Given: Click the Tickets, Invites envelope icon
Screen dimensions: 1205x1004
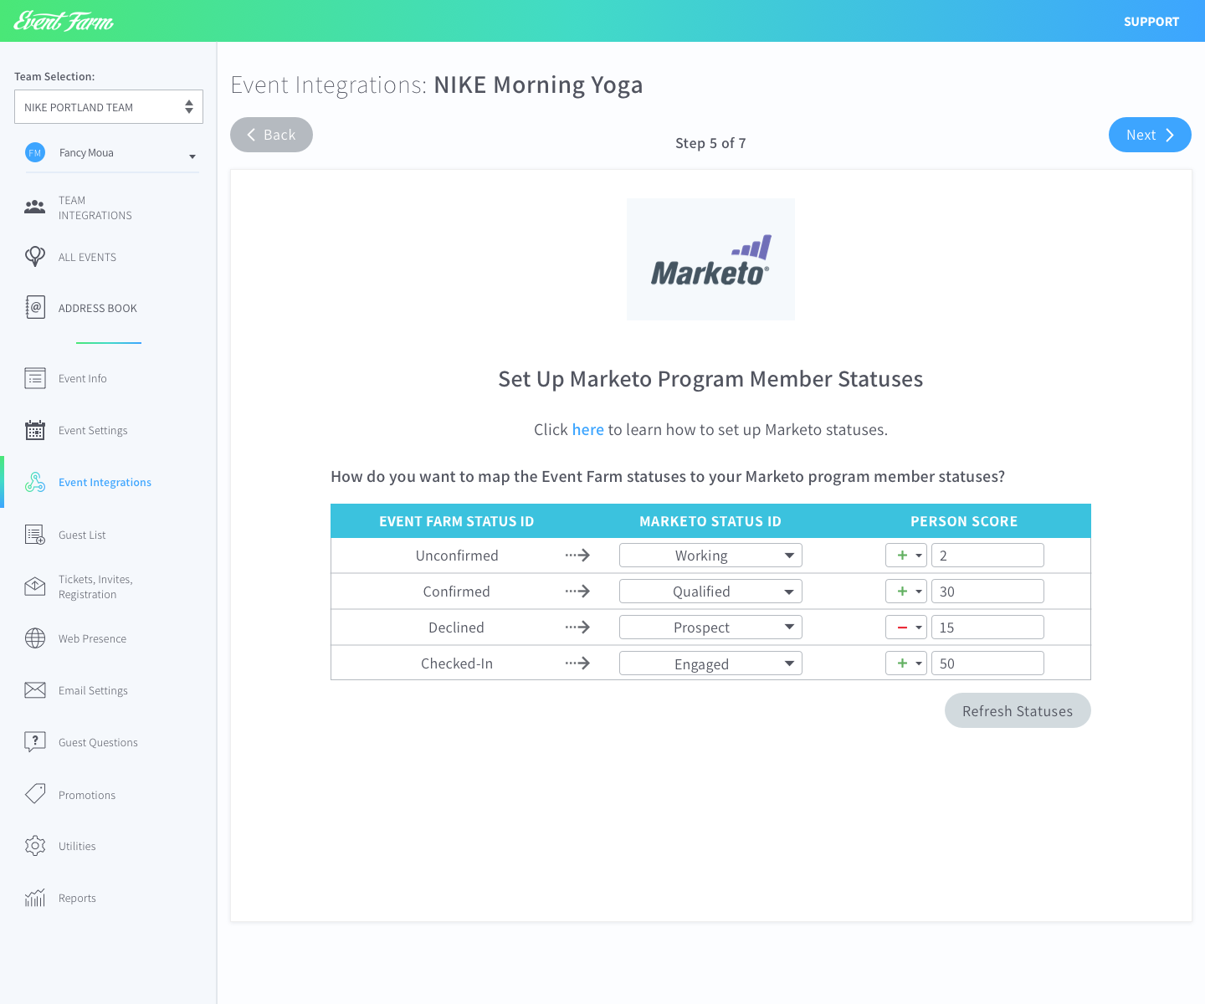Looking at the screenshot, I should click(x=35, y=587).
